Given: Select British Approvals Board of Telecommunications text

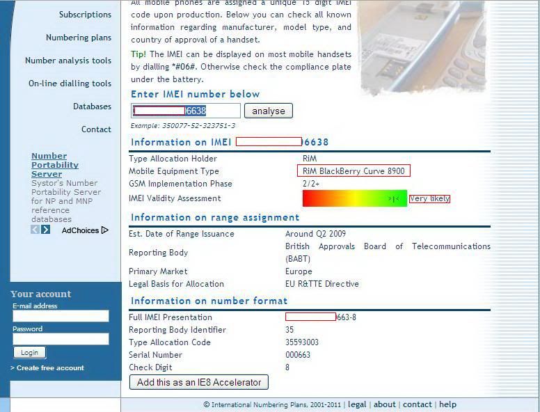Looking at the screenshot, I should [388, 253].
